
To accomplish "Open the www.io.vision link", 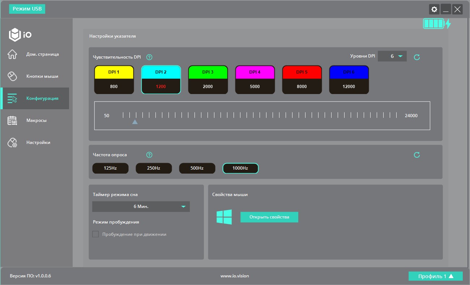I will (x=235, y=276).
